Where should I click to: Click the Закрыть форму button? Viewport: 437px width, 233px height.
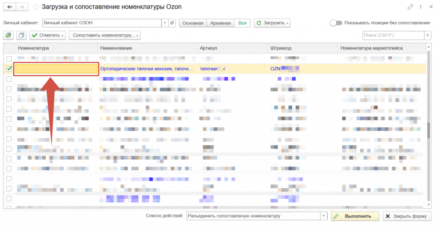(x=407, y=216)
